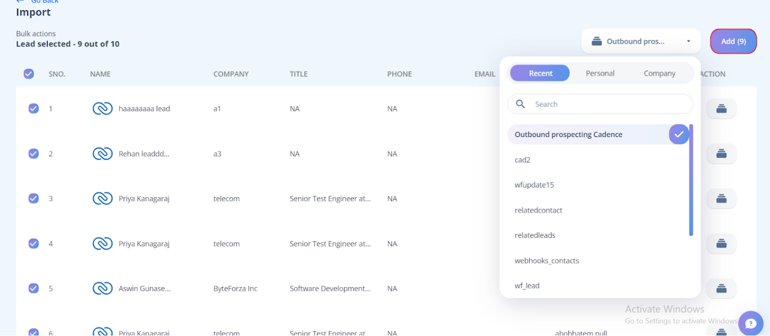Click the search magnifier icon in cadence panel
Image resolution: width=770 pixels, height=336 pixels.
tap(521, 104)
